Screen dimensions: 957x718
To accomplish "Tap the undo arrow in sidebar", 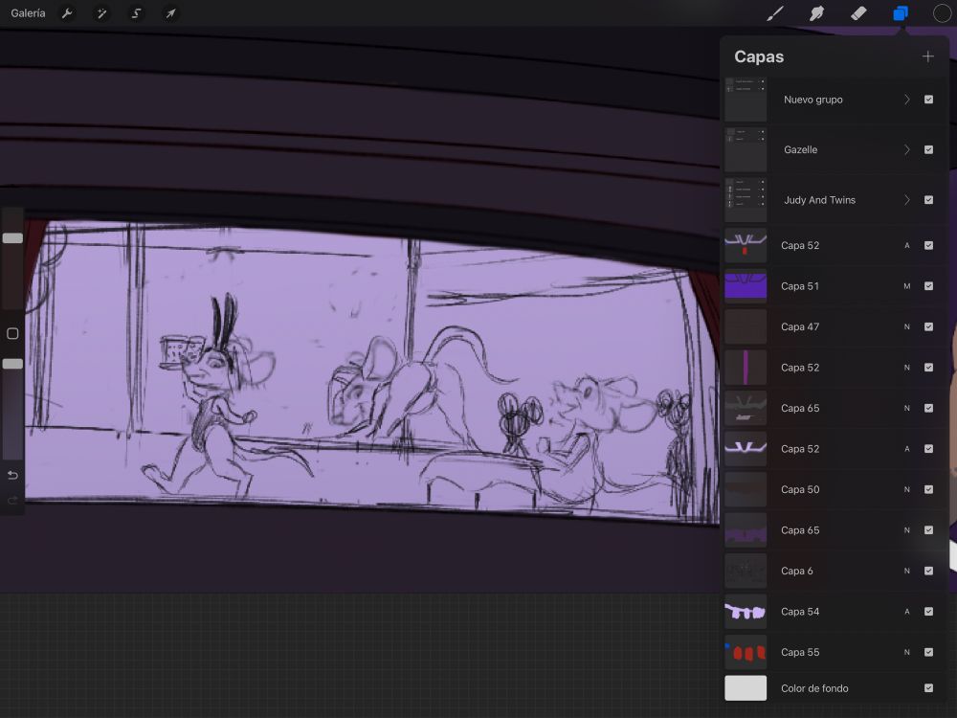I will pyautogui.click(x=12, y=475).
